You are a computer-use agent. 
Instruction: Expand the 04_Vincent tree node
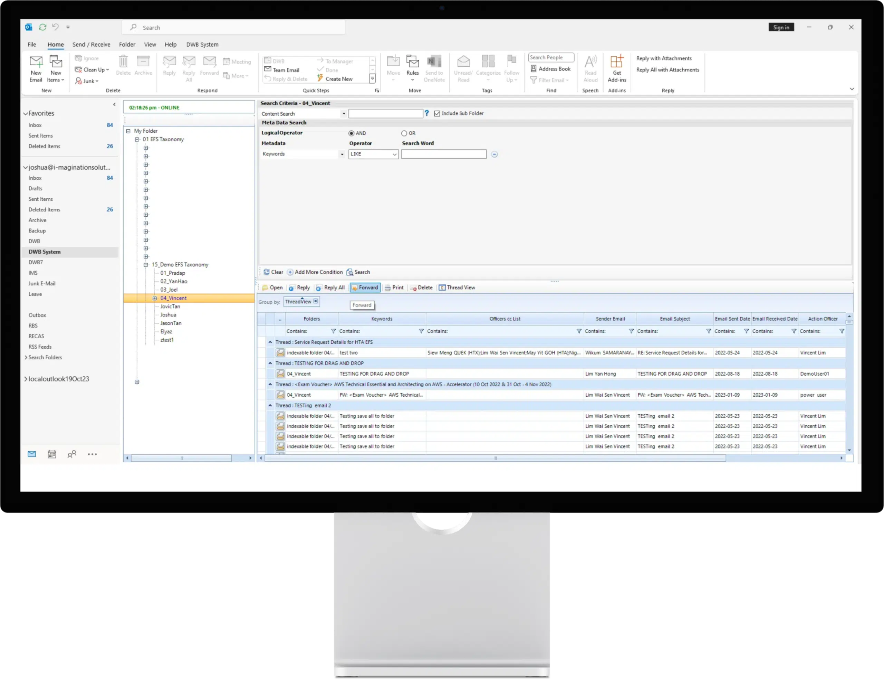click(x=154, y=298)
